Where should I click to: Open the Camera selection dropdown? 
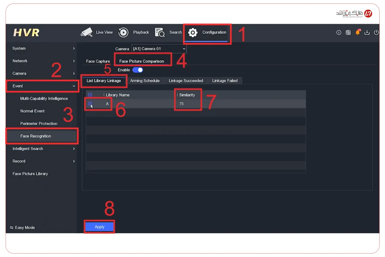(159, 49)
